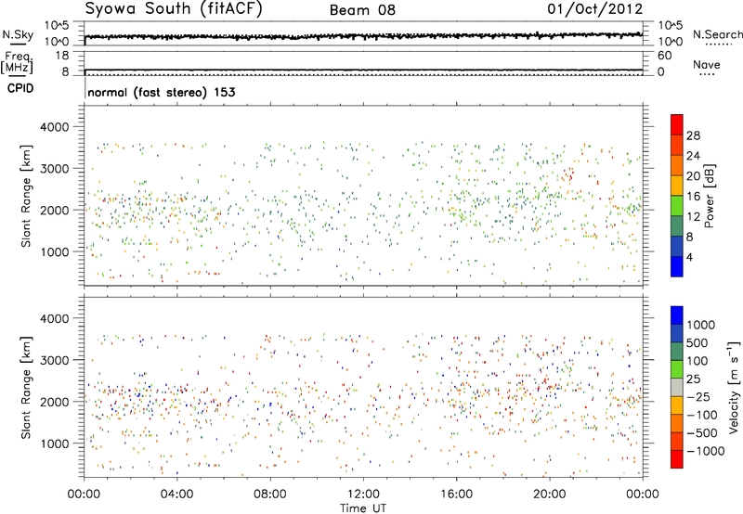Click the dotted line sample under 'N.Search'
Image resolution: width=743 pixels, height=514 pixels.
coord(719,44)
